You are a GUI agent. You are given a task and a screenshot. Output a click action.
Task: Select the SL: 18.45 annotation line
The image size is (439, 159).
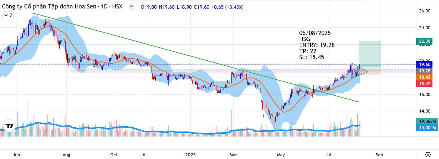311,57
